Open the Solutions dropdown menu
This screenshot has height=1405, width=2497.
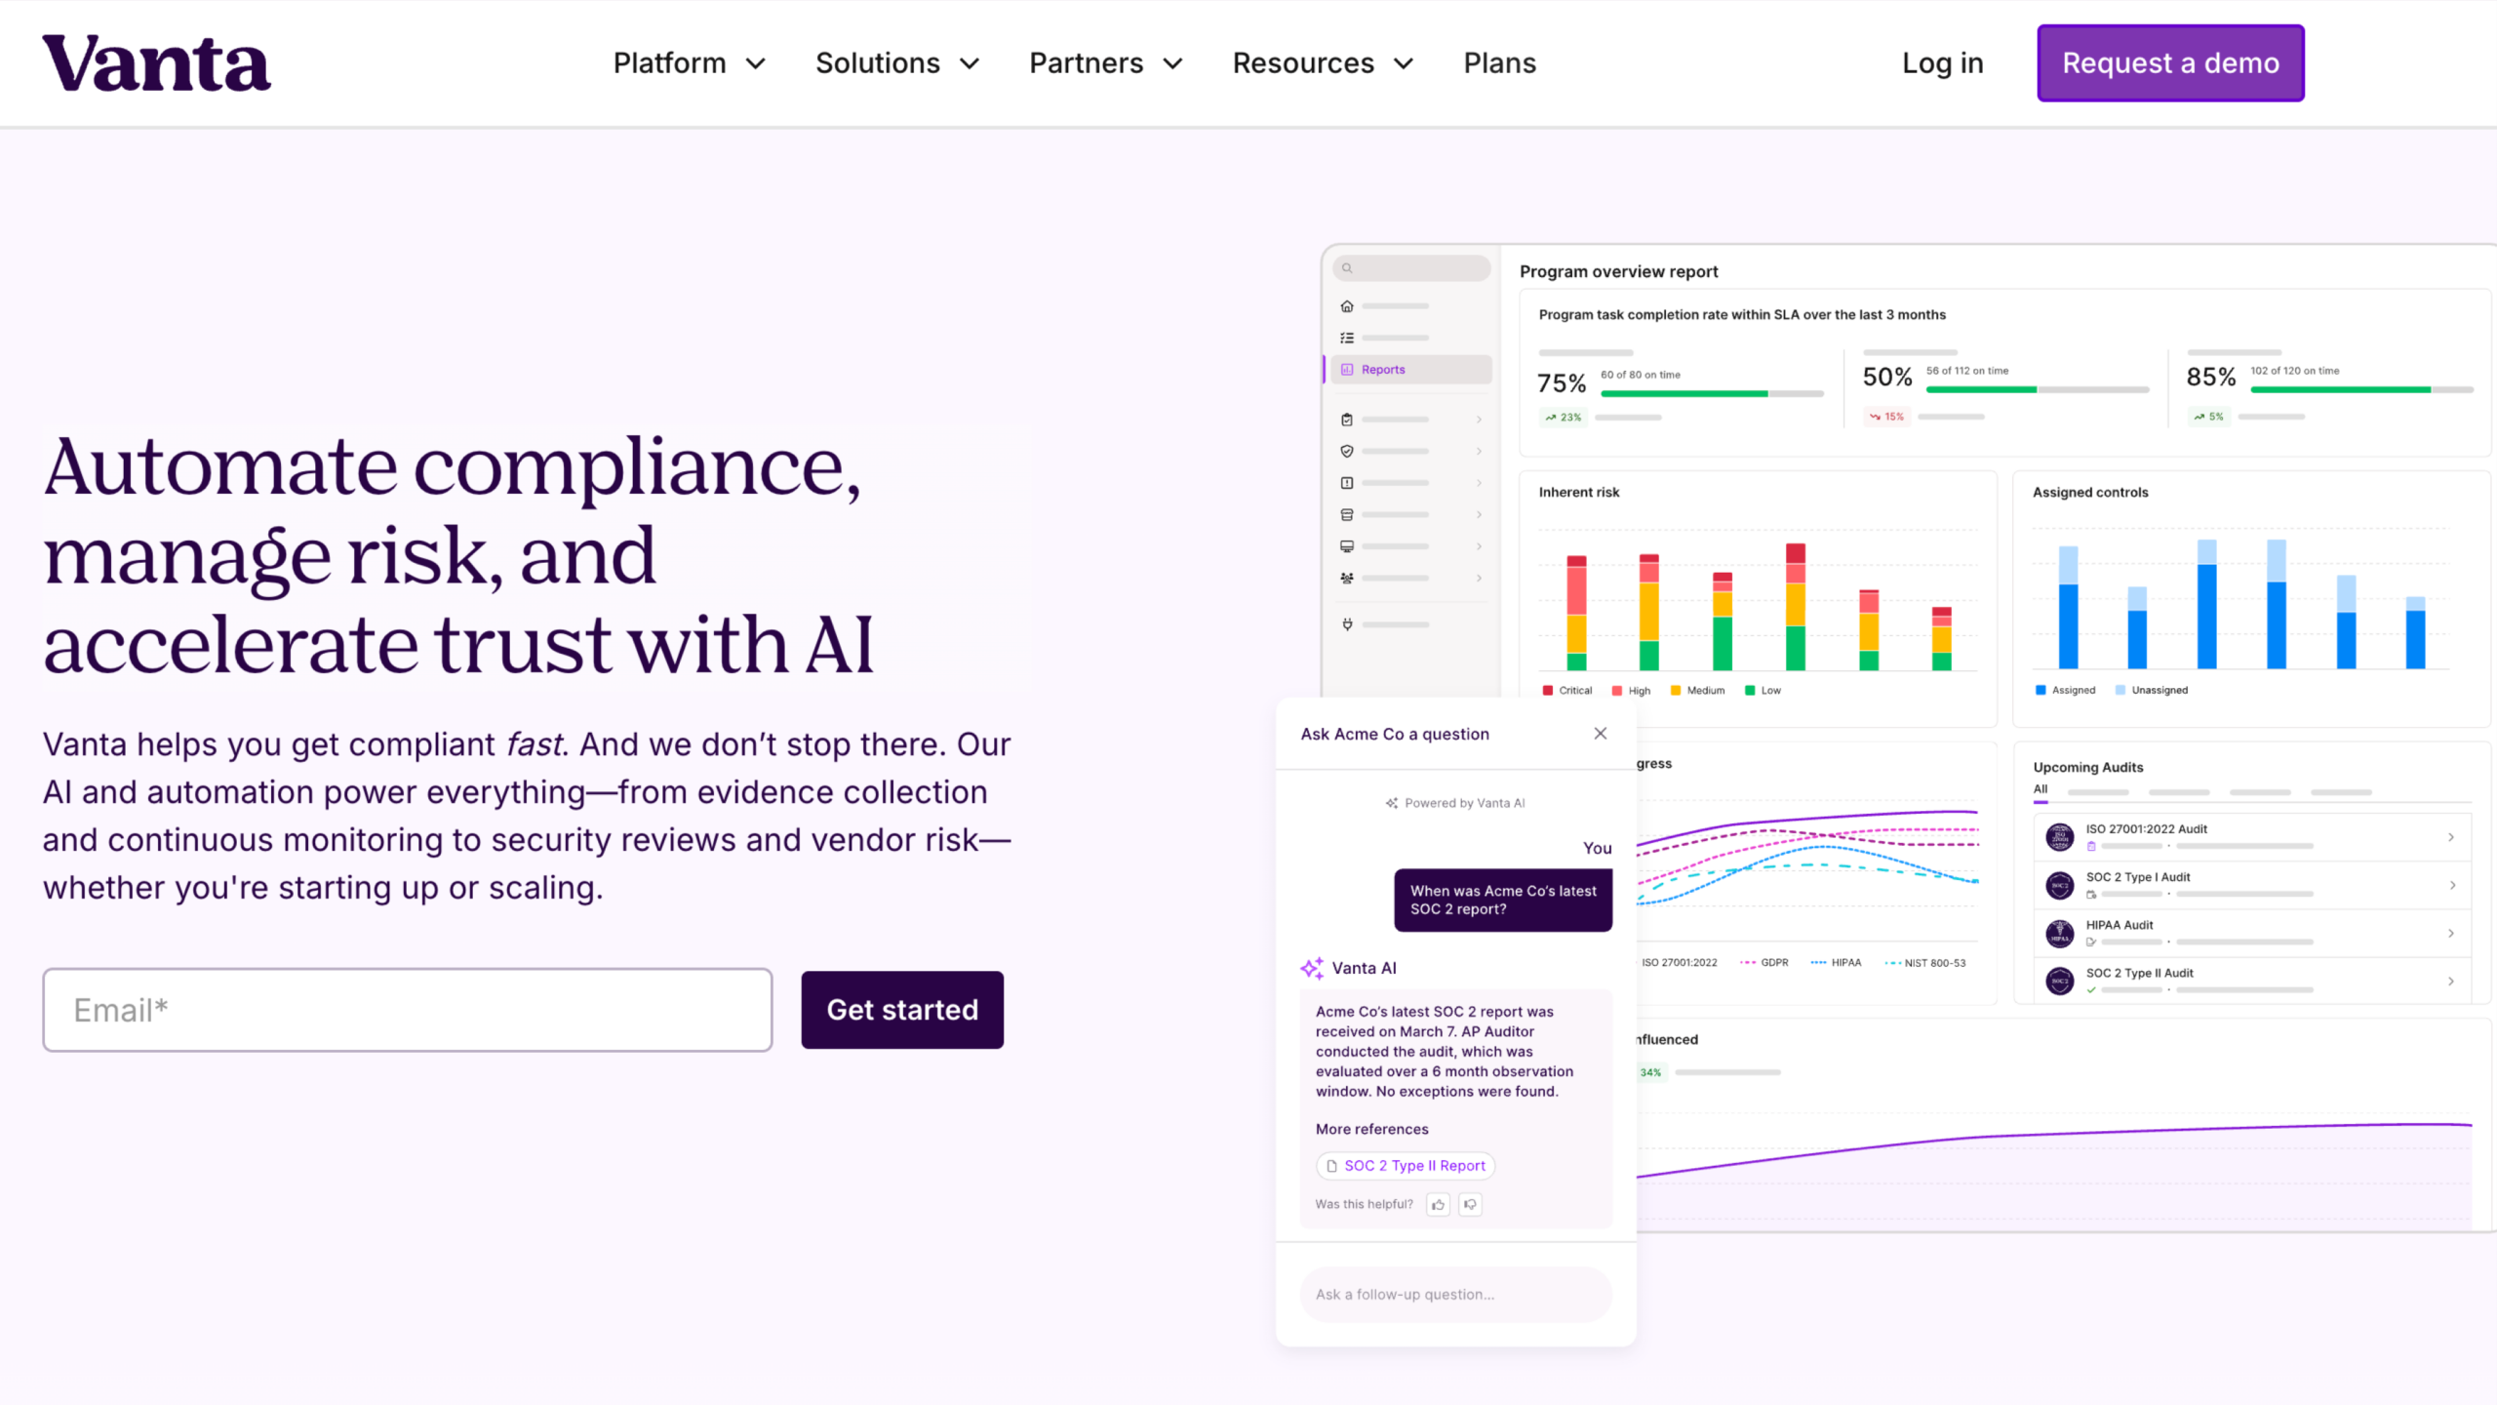896,63
